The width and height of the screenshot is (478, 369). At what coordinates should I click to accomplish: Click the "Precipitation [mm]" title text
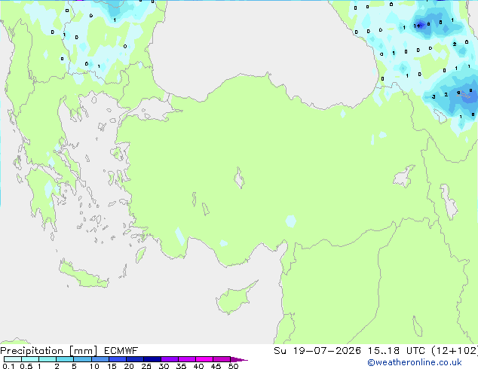click(49, 351)
